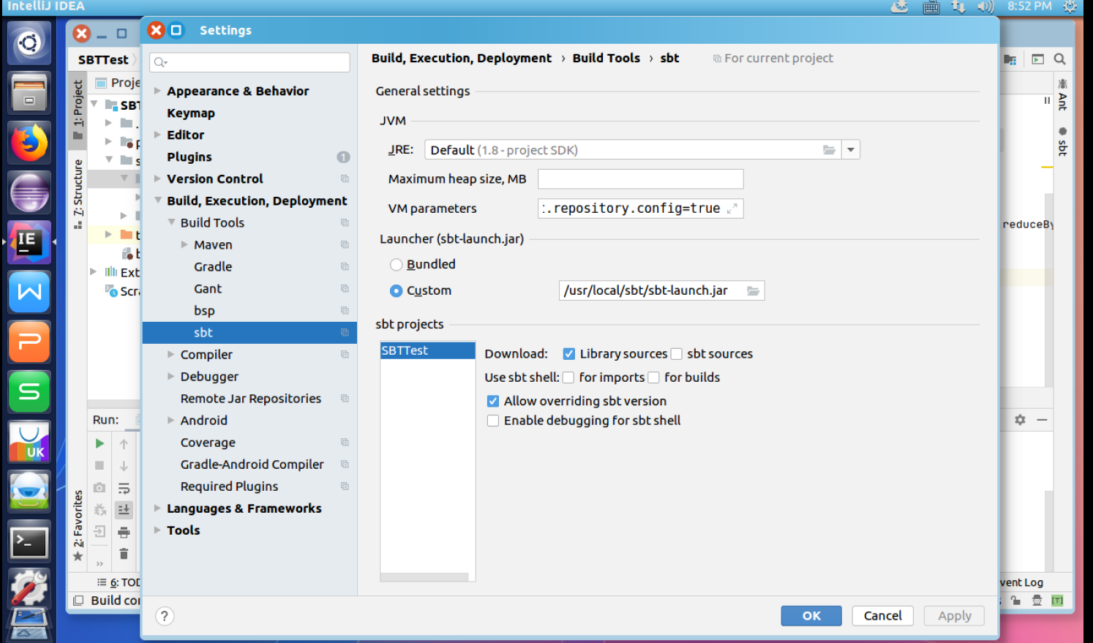Expand Languages & Frameworks section
Viewport: 1093px width, 643px height.
(x=157, y=508)
